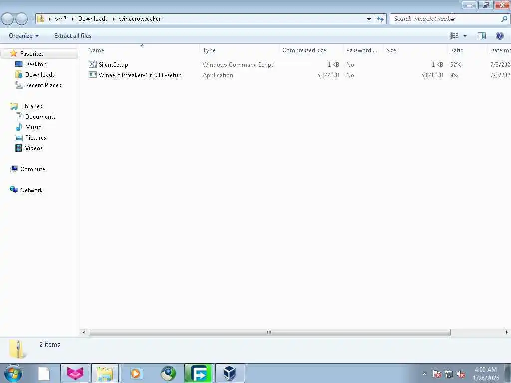
Task: Show hidden tray icons arrow
Action: 424,374
